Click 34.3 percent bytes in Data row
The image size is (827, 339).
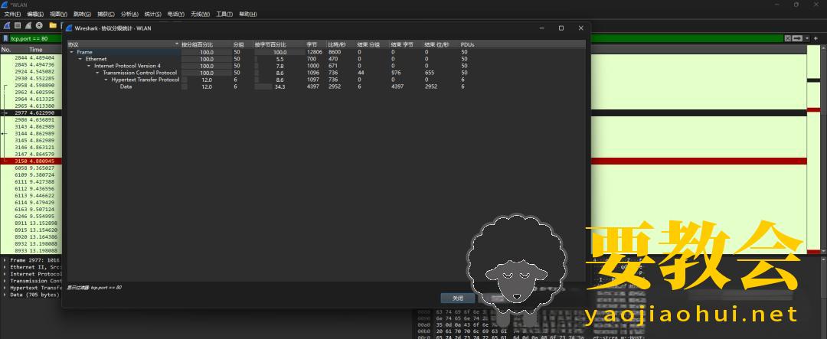click(279, 86)
